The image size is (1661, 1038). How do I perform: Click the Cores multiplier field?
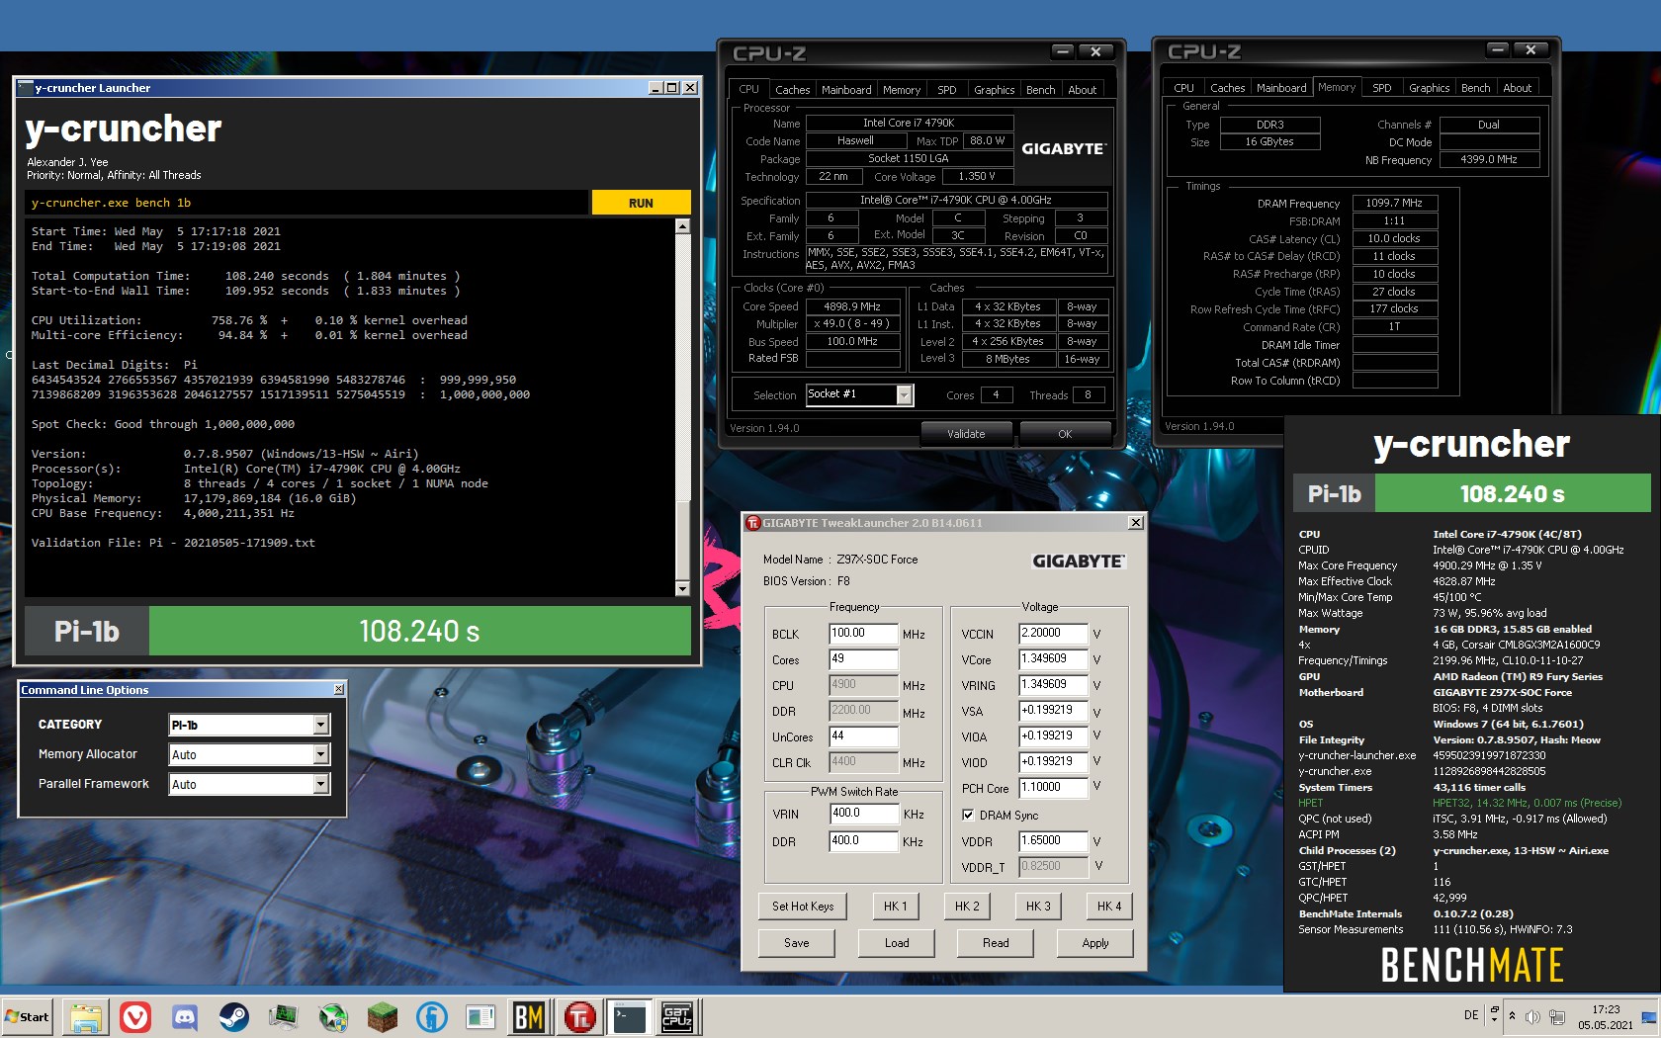tap(864, 659)
